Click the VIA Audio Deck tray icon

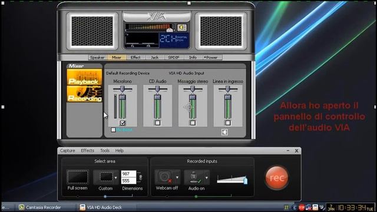click(x=315, y=207)
